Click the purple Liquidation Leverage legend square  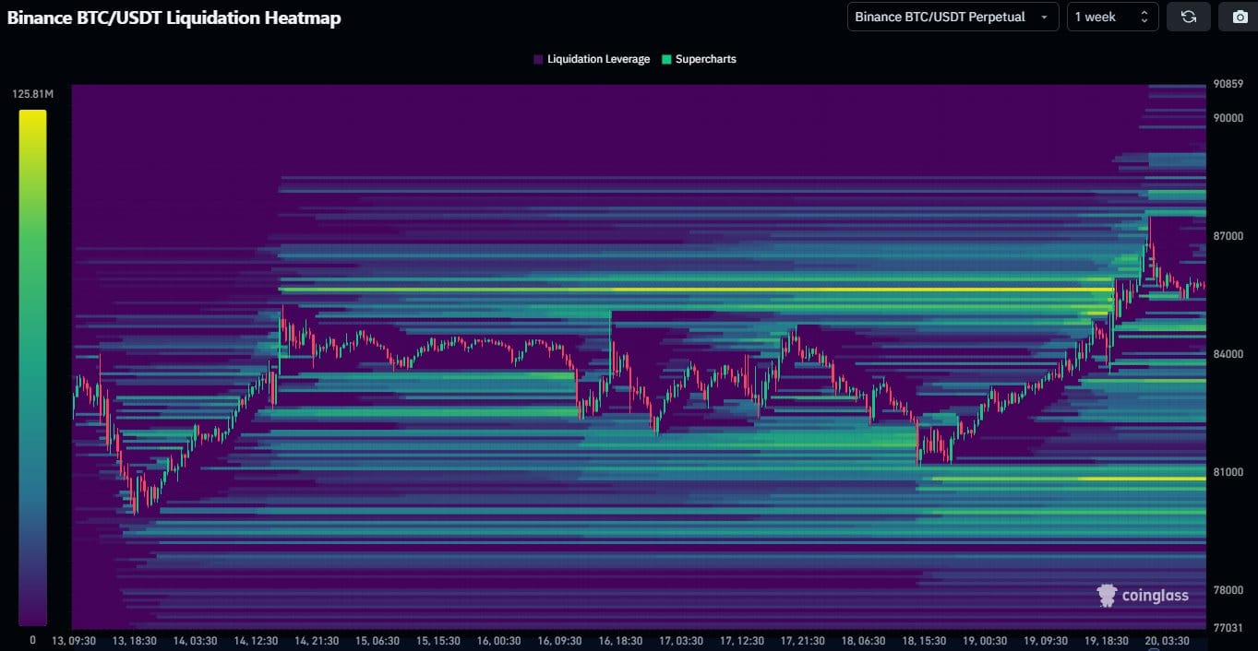[x=538, y=59]
